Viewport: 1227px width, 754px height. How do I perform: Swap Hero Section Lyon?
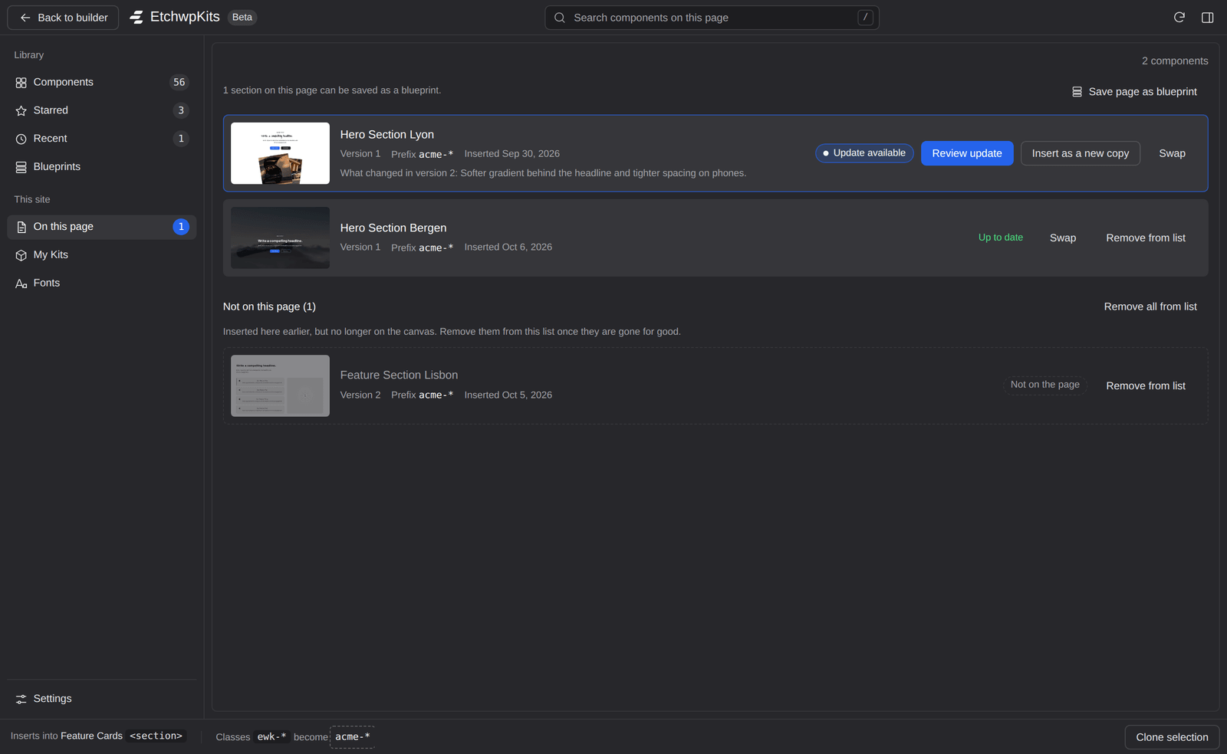pyautogui.click(x=1172, y=153)
